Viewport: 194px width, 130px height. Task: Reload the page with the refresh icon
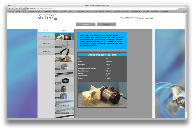pyautogui.click(x=177, y=8)
